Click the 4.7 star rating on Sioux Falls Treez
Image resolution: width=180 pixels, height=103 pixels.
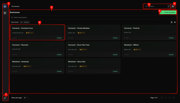point(83,49)
